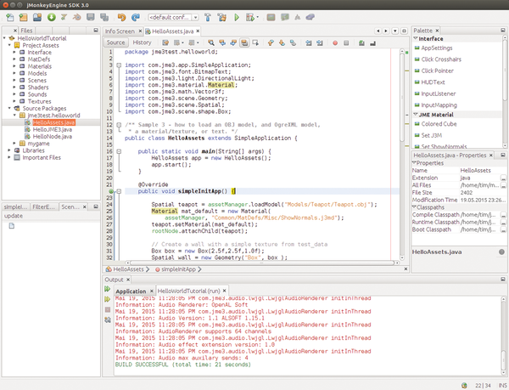
Task: Click the editor horizontal scrollbar
Action: click(x=262, y=263)
